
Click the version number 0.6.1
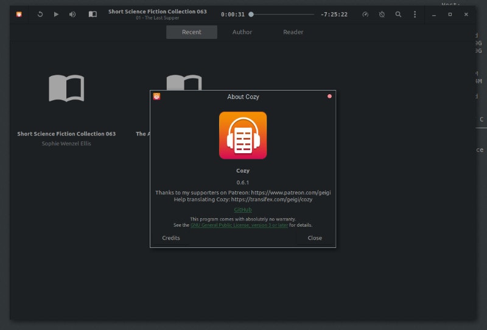pyautogui.click(x=243, y=182)
